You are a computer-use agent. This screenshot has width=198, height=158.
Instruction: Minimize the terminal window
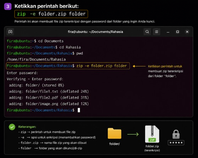pos(168,32)
